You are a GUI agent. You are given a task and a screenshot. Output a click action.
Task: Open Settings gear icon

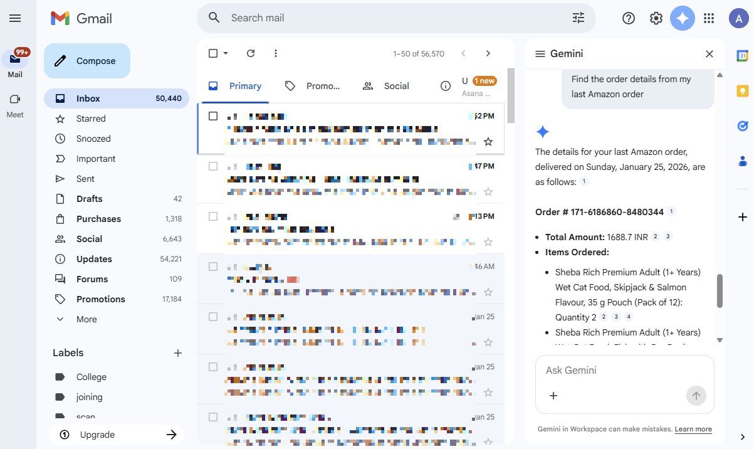(656, 18)
